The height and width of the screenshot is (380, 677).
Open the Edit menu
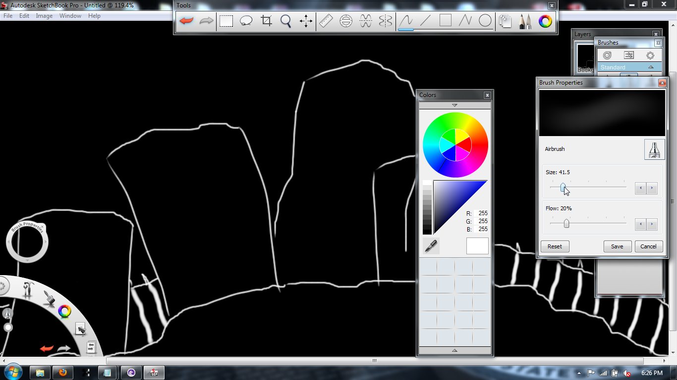[x=24, y=16]
